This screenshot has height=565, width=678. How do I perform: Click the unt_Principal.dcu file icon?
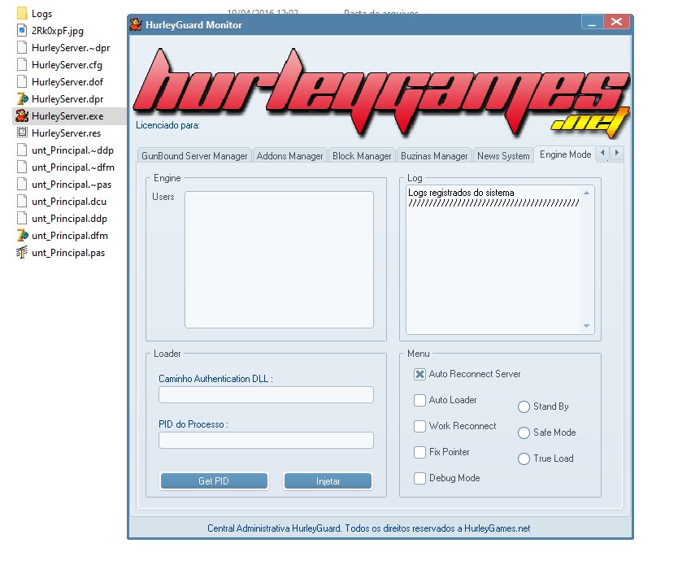(22, 202)
